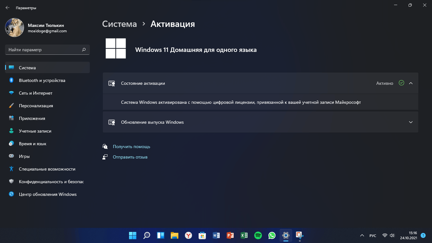Click the Settings gear icon in the taskbar
The image size is (432, 243).
(286, 235)
